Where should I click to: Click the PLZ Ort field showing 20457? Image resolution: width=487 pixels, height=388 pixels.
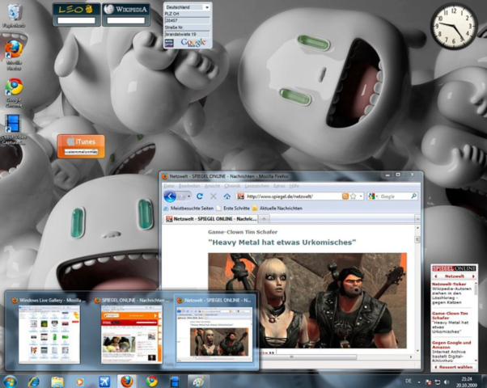click(188, 20)
